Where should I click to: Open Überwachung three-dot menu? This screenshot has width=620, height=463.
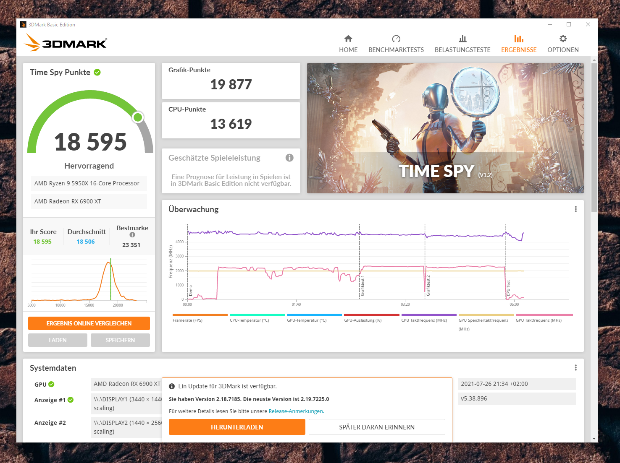pos(575,209)
